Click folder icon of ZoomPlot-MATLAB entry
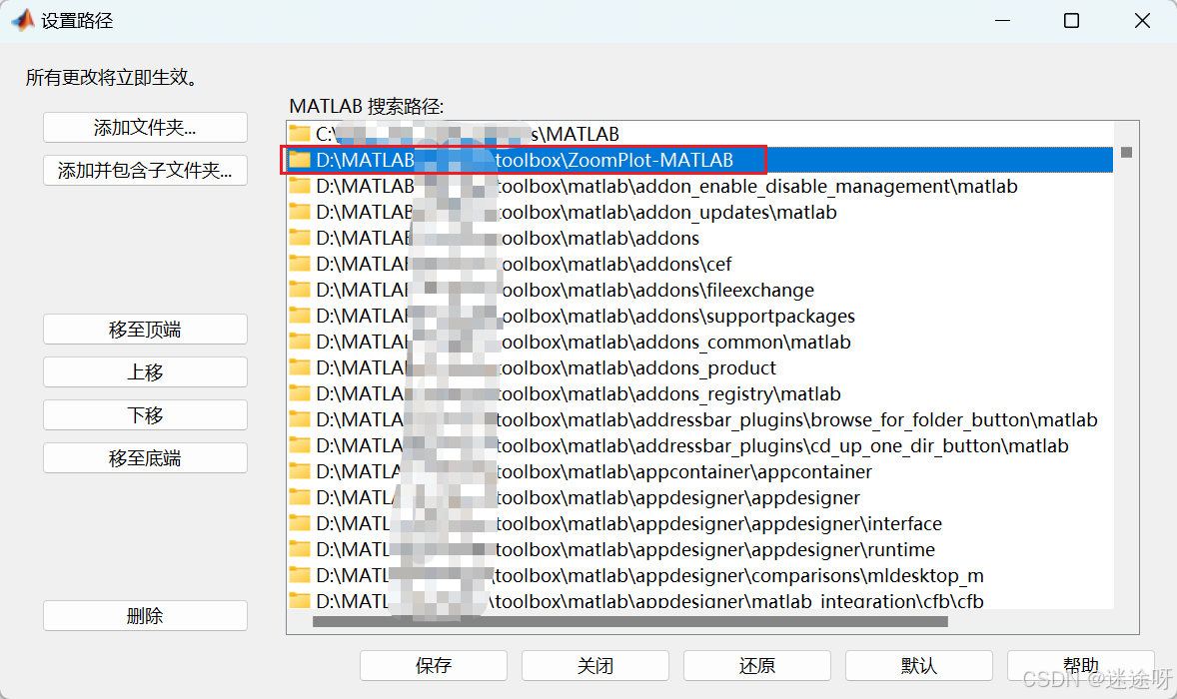The width and height of the screenshot is (1177, 699). click(x=300, y=159)
